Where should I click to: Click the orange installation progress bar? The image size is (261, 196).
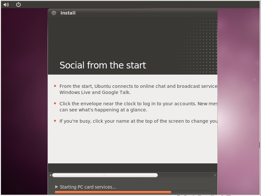click(x=133, y=192)
